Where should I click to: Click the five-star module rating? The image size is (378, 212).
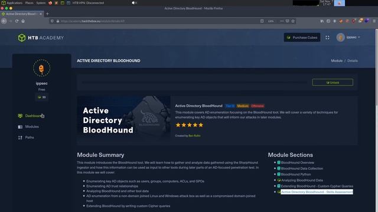point(189,125)
